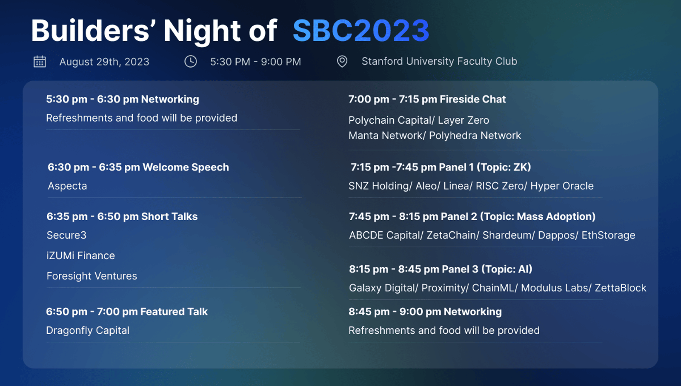The image size is (681, 386).
Task: Select the Stanford University Faculty Club text
Action: click(439, 61)
